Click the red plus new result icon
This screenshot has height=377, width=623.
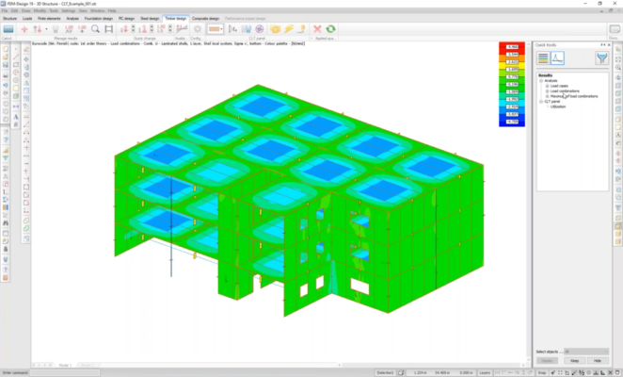point(24,29)
